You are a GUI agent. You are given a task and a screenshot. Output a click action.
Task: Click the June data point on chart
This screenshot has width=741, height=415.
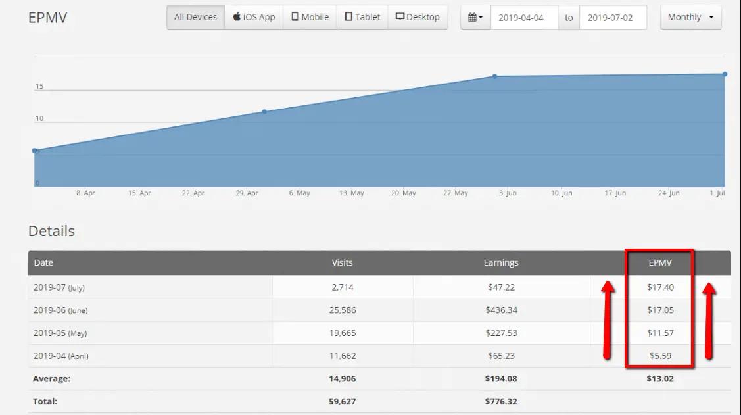click(495, 76)
